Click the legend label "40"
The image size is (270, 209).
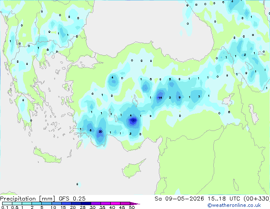[112, 207]
